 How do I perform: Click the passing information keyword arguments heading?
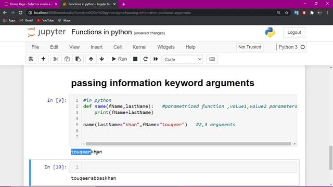coord(162,83)
